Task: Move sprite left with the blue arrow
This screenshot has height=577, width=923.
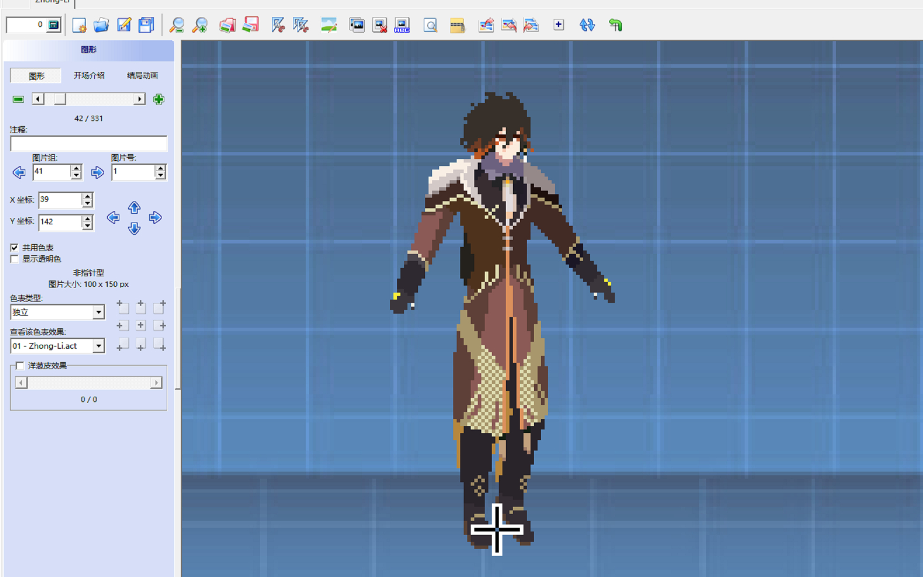Action: (x=113, y=217)
